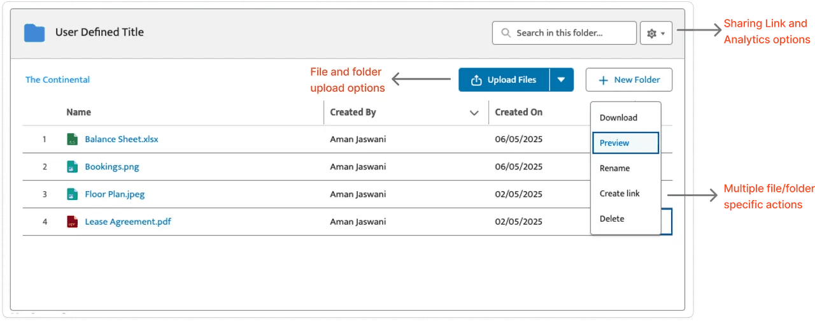Open the gear settings menu button
This screenshot has width=815, height=321.
pyautogui.click(x=656, y=33)
